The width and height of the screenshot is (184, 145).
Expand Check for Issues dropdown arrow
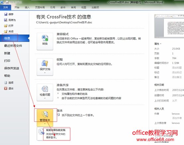(45, 98)
